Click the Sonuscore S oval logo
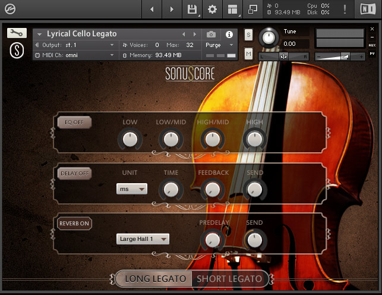 click(17, 51)
